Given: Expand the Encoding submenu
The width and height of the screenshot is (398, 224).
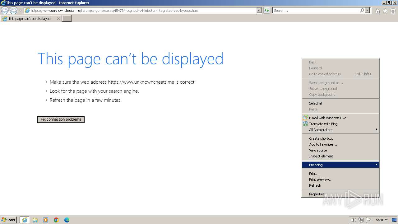Looking at the screenshot, I should point(340,165).
